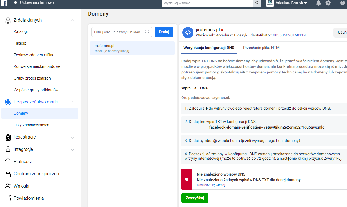Screen dimensions: 347x207
Task: Click the blue Dodaj button
Action: [x=164, y=32]
